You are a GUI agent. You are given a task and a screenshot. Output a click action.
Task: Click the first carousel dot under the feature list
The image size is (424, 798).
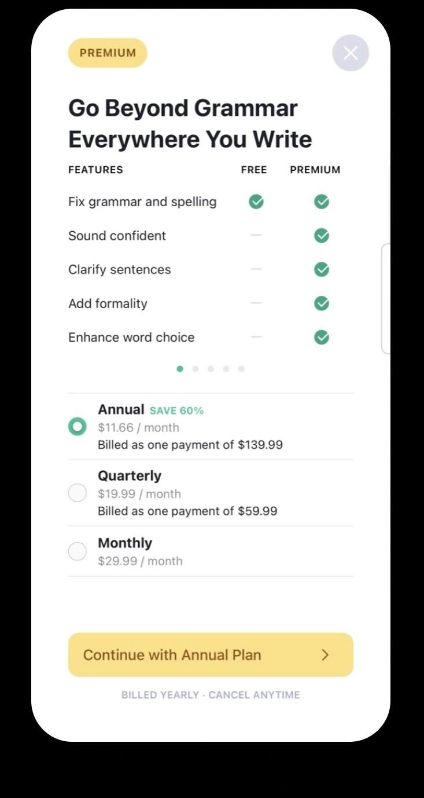pyautogui.click(x=180, y=368)
